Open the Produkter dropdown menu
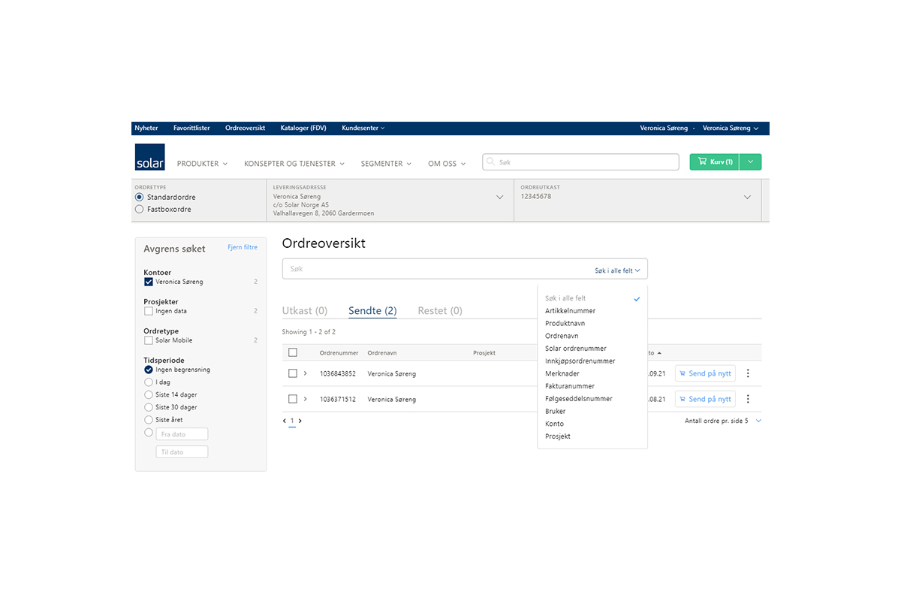Screen dimensions: 901x598 201,164
